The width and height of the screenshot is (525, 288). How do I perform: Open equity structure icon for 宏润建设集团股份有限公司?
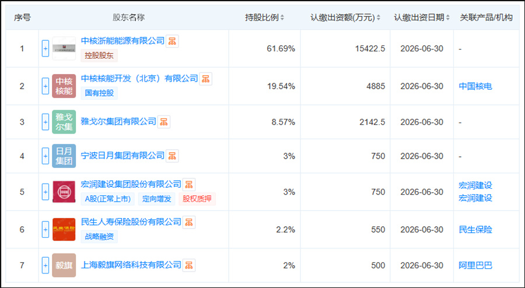(189, 184)
